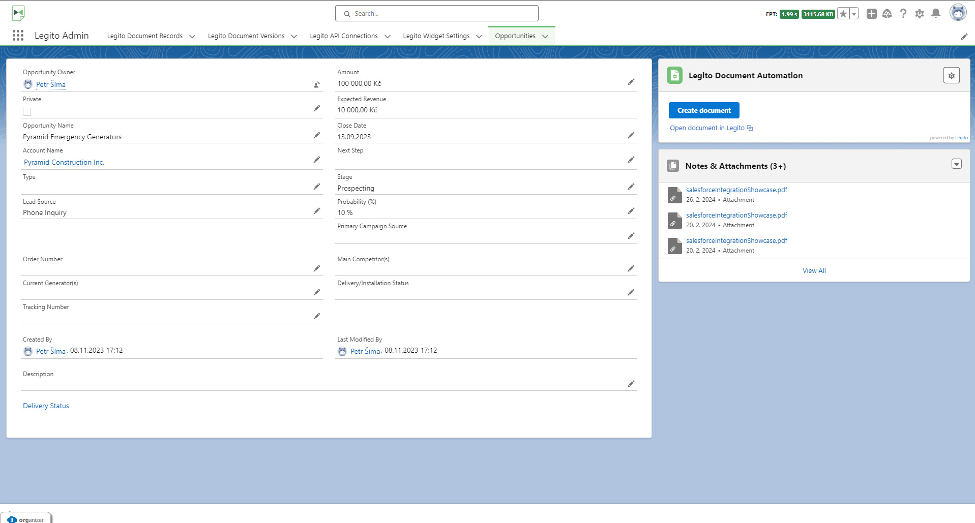This screenshot has height=523, width=975.
Task: Open the attachment dated 26. 2. 2024
Action: click(x=736, y=190)
